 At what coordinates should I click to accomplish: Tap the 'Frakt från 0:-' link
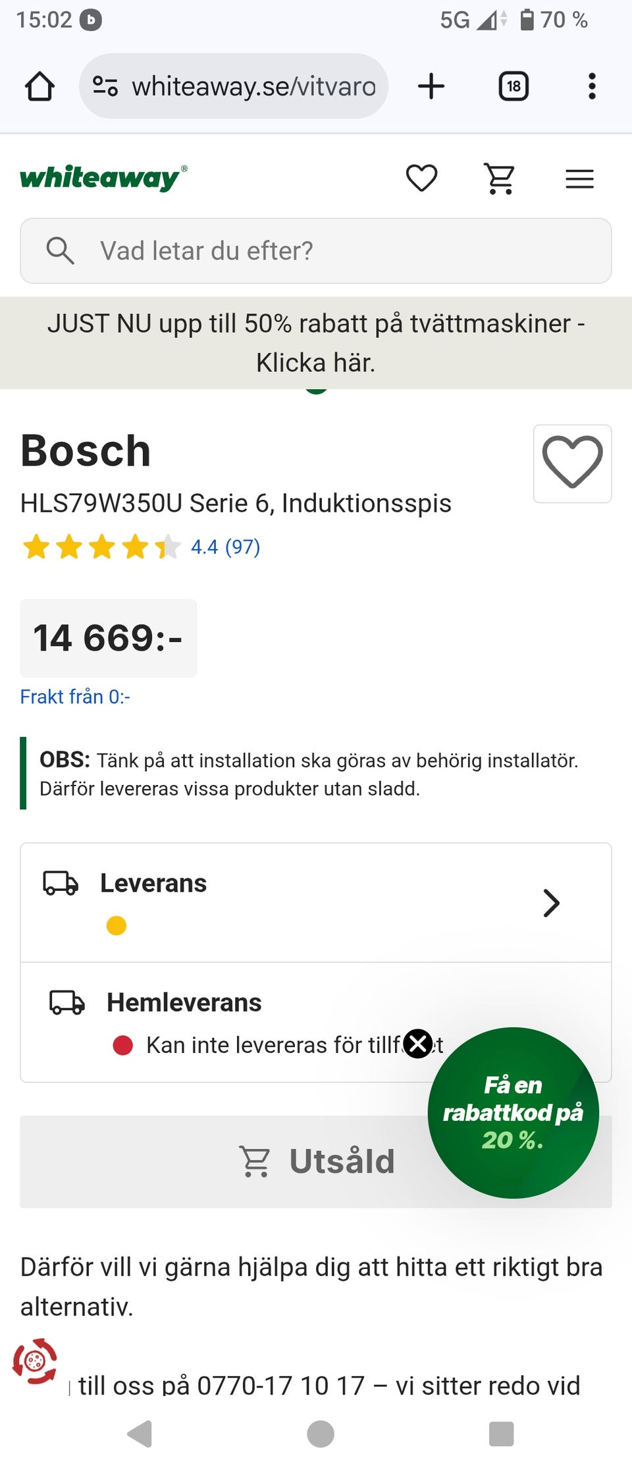(x=75, y=697)
